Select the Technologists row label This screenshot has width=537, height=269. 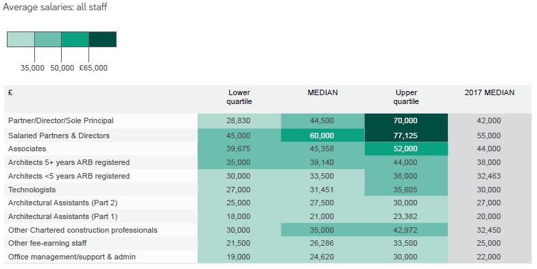pos(32,190)
